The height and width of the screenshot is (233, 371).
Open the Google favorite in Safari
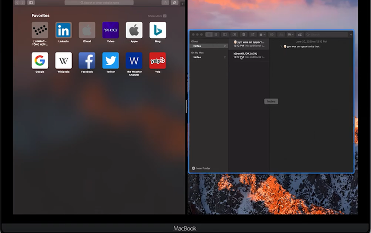[40, 61]
